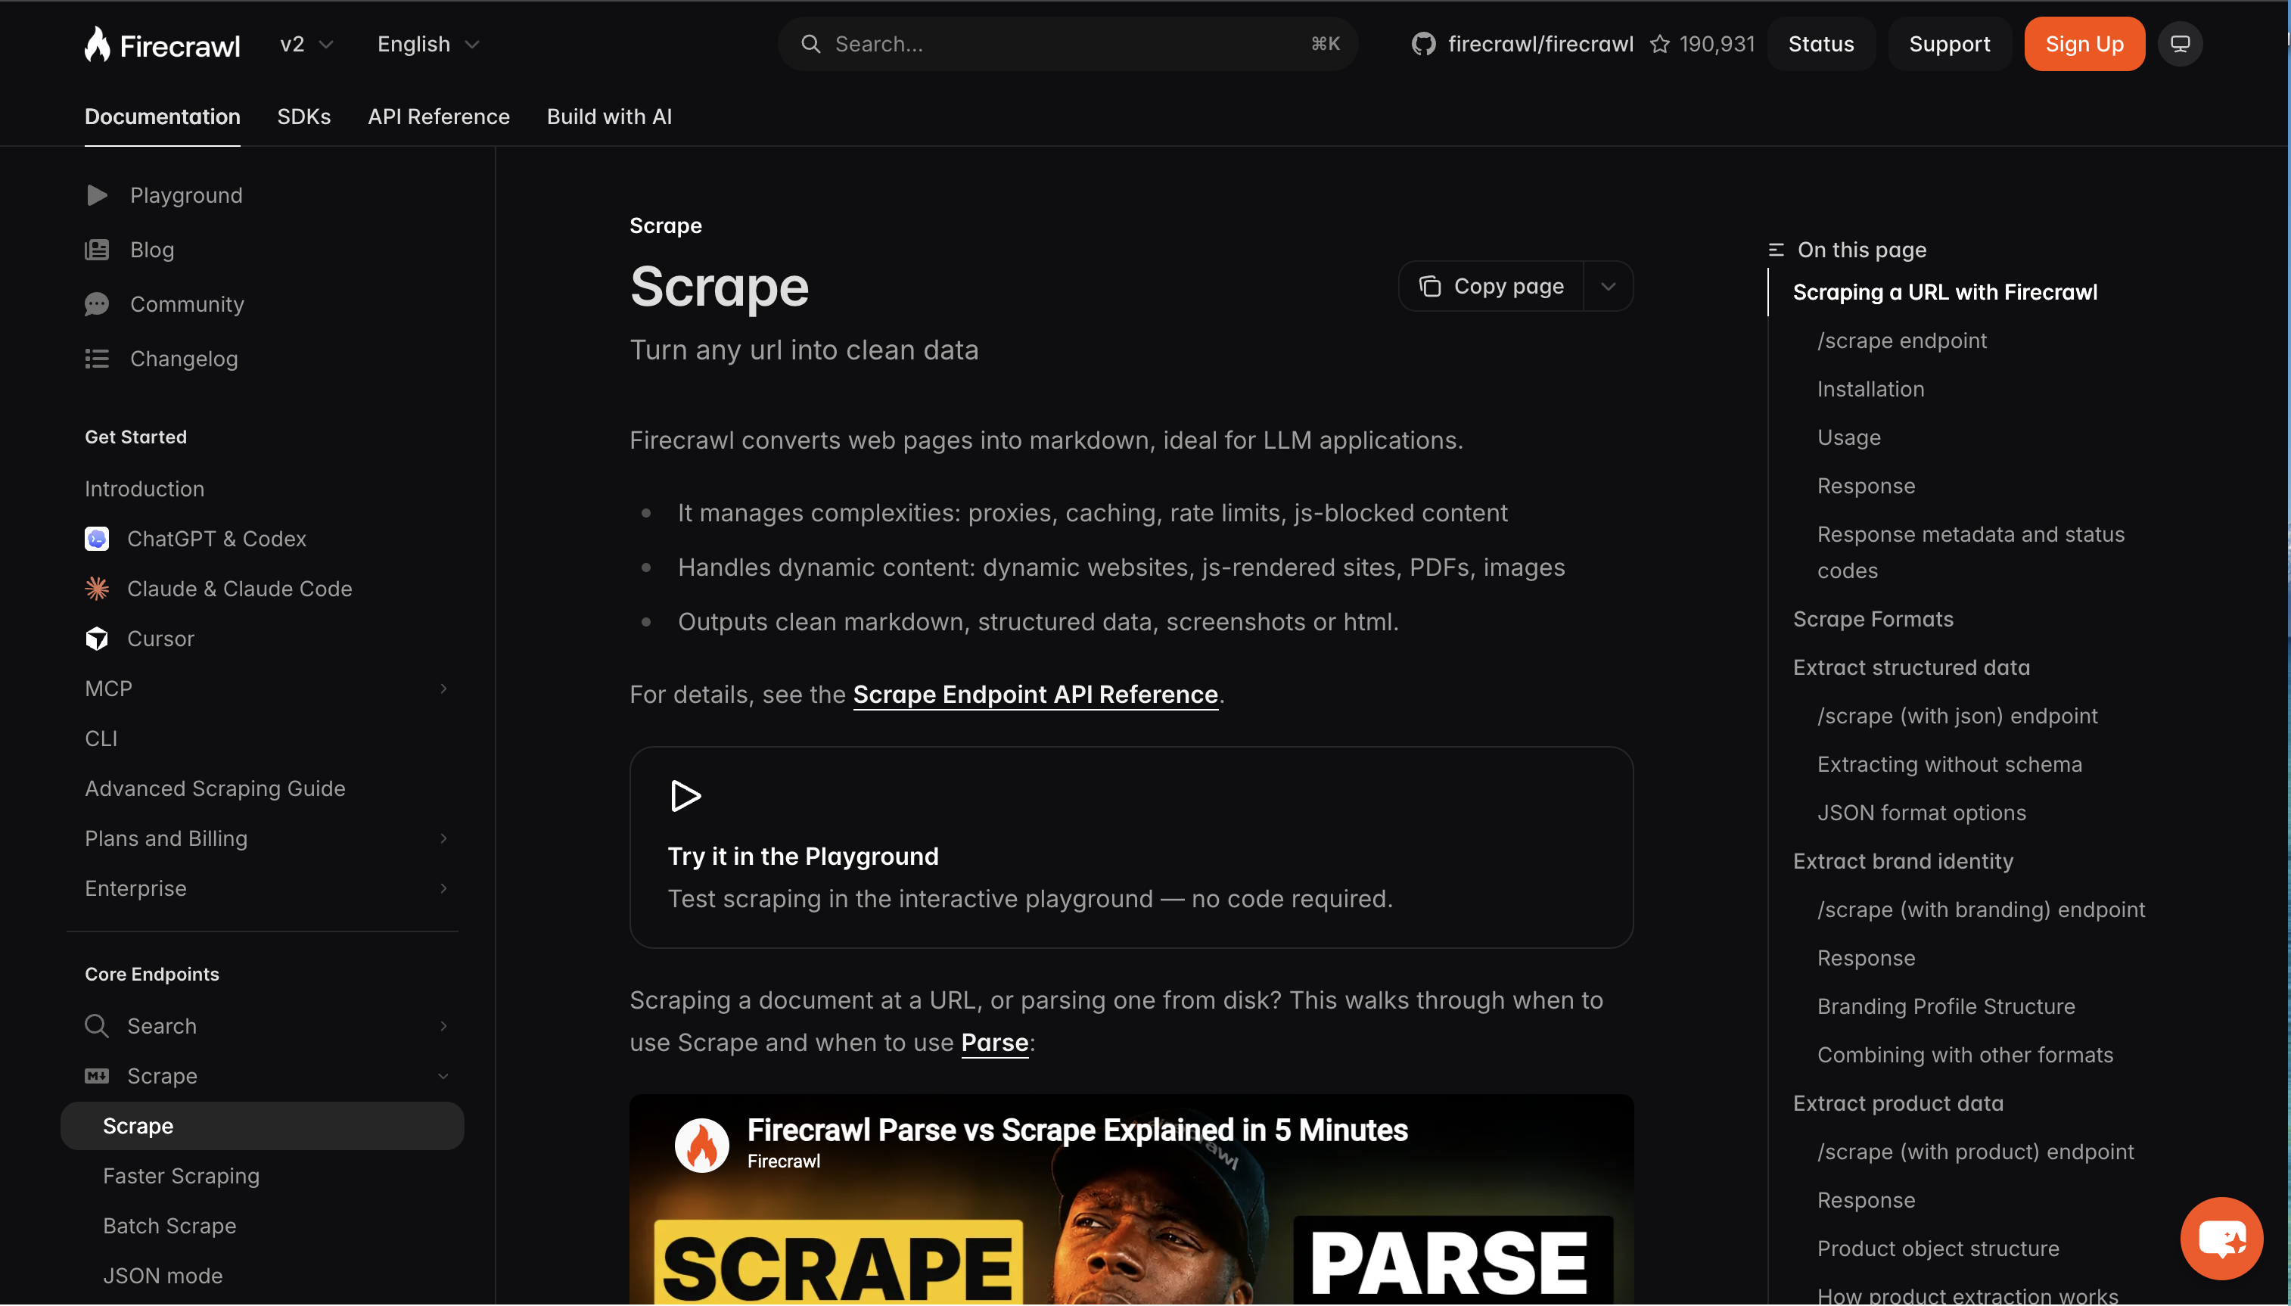This screenshot has width=2291, height=1306.
Task: Click the Search input field
Action: point(1067,44)
